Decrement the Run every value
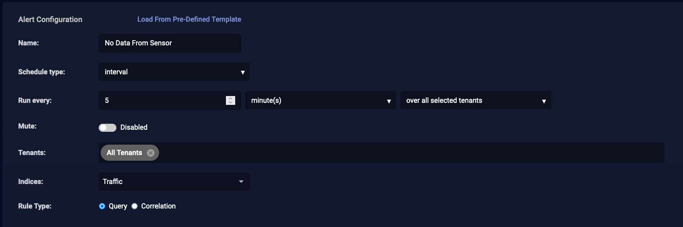This screenshot has width=683, height=227. click(x=230, y=102)
